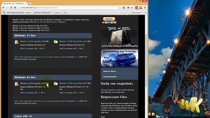
Task: Choose NL 2 mirror for 32-bit zip archive
Action: (82, 49)
